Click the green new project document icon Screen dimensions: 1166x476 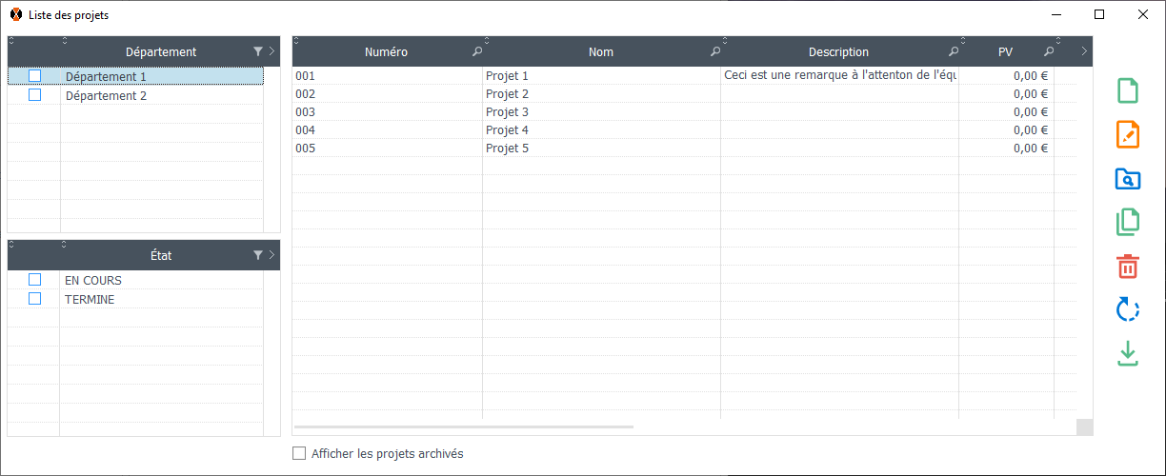point(1127,90)
